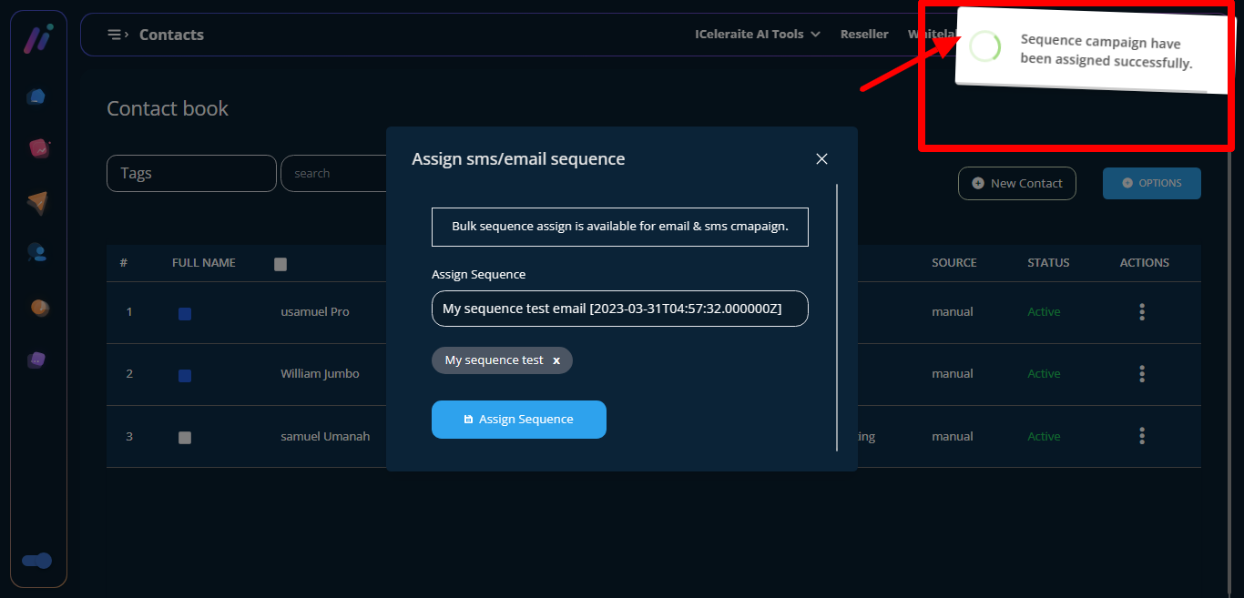The height and width of the screenshot is (598, 1244).
Task: Open the blue home icon in the sidebar
Action: 36,96
